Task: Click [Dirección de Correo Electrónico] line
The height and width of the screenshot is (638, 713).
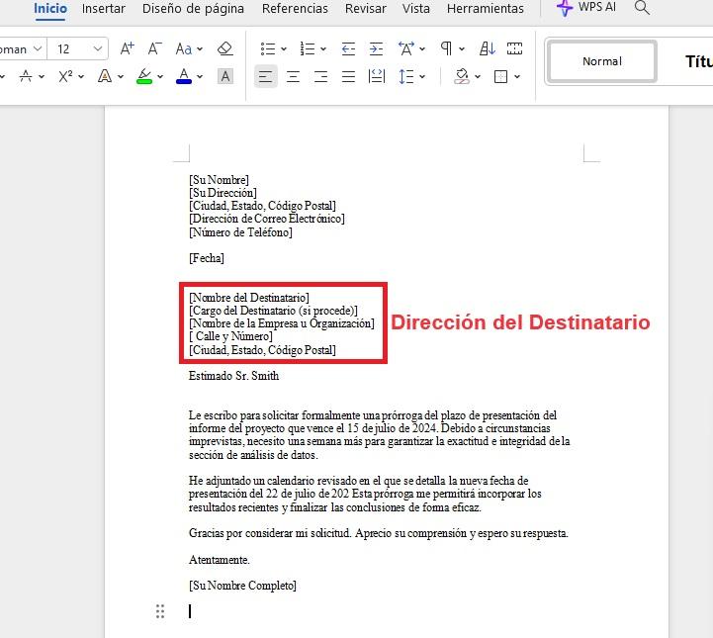Action: [x=267, y=219]
